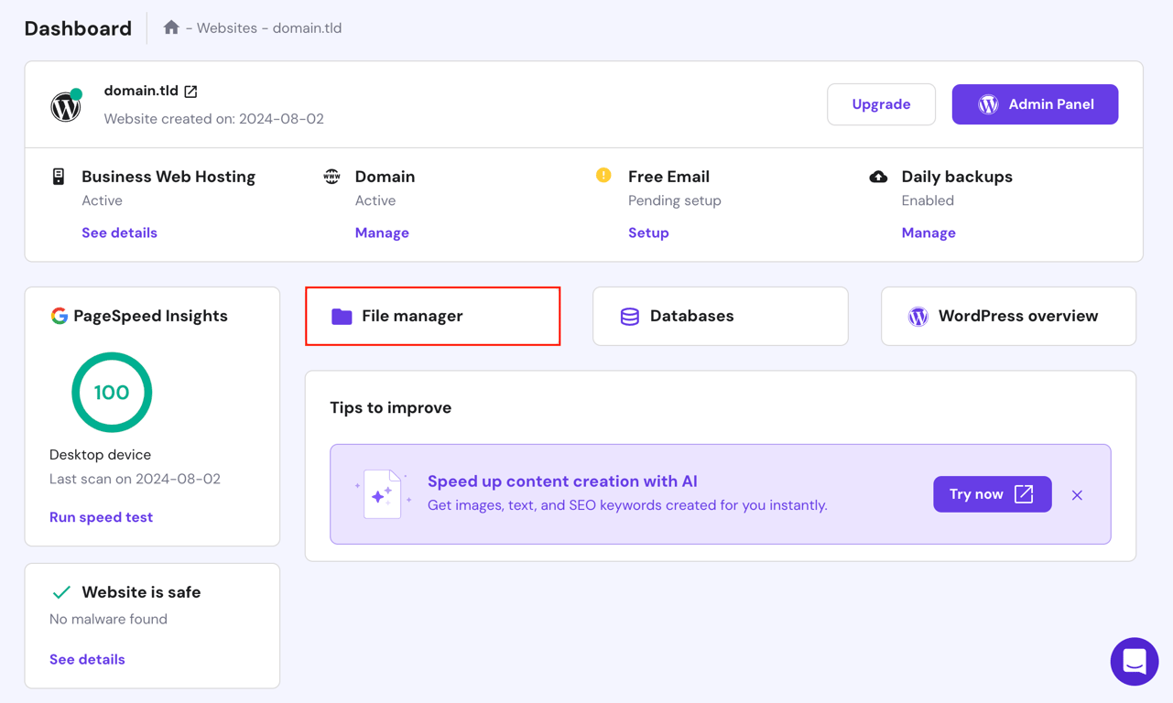Viewport: 1173px width, 703px height.
Task: Click the home icon in the breadcrumb
Action: point(171,27)
